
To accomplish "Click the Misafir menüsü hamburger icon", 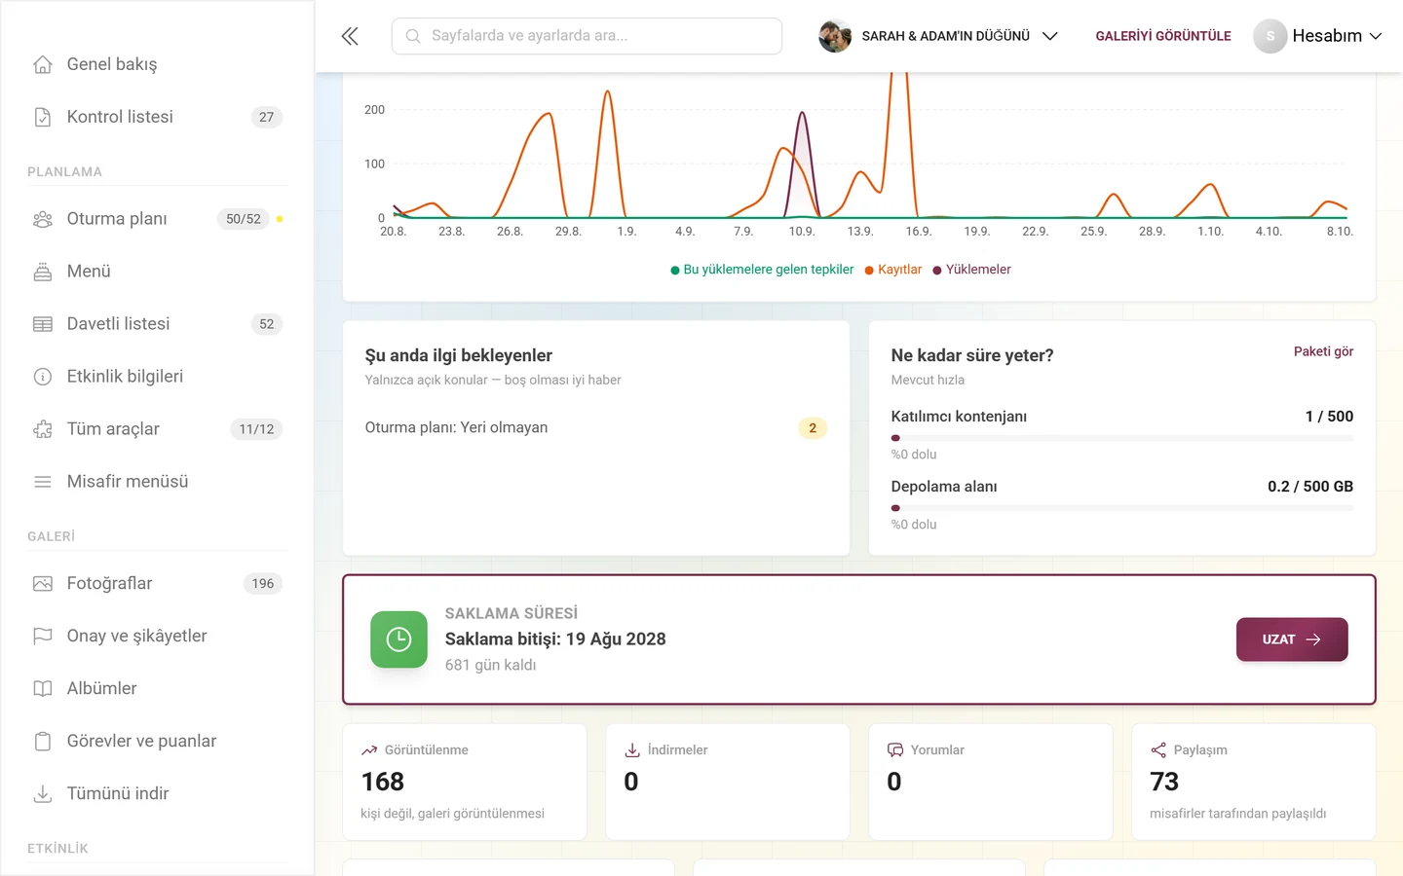I will [x=43, y=482].
